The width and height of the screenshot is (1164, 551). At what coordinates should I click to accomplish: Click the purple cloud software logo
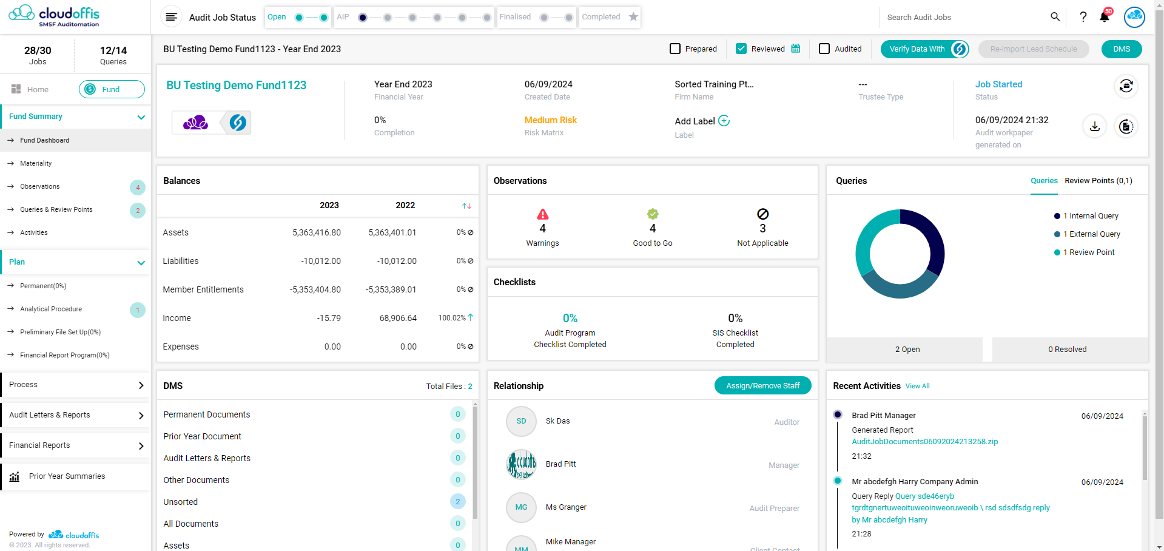(196, 123)
